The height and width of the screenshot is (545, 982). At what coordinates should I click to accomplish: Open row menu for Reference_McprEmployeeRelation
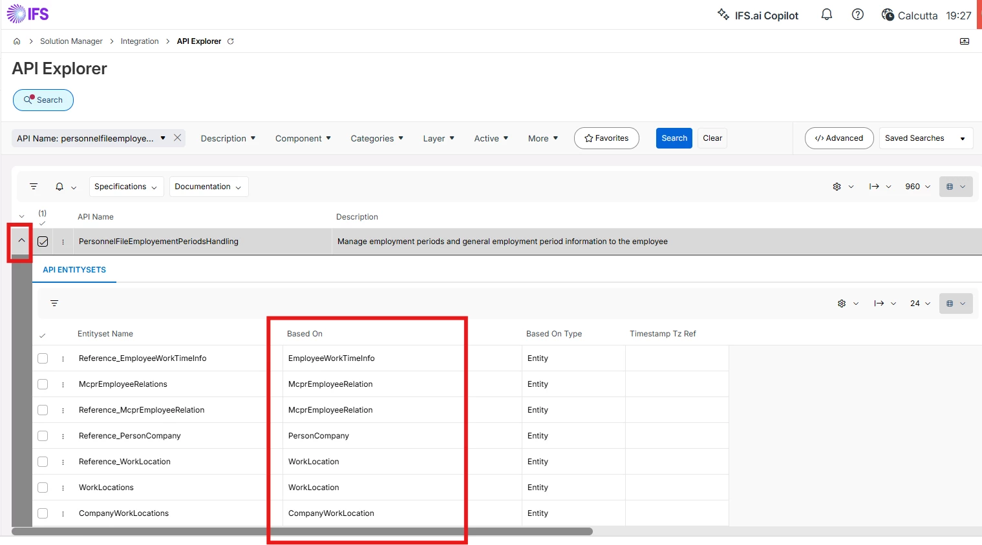(x=63, y=410)
